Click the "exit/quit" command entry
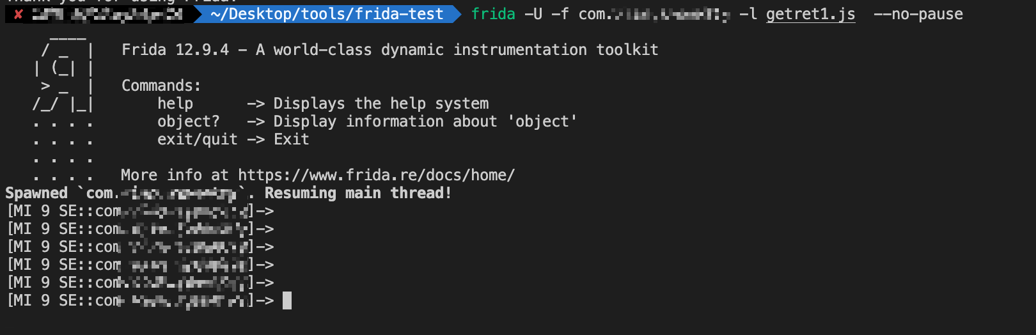The width and height of the screenshot is (1036, 335). [x=197, y=139]
